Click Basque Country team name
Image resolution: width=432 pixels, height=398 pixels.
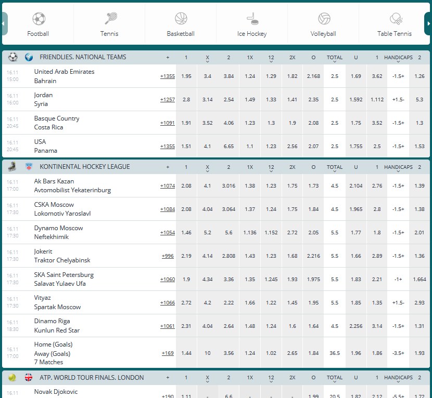tap(57, 118)
